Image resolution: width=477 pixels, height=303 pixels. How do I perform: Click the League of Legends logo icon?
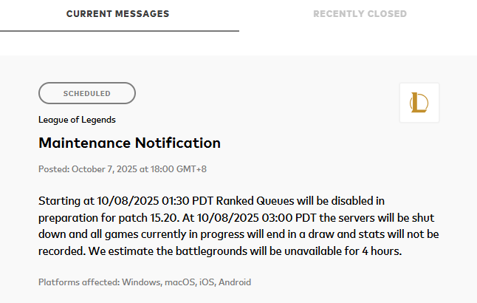(x=419, y=103)
